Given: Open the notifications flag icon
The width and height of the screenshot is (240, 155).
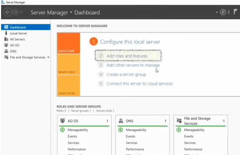Looking at the screenshot, I should click(x=236, y=12).
